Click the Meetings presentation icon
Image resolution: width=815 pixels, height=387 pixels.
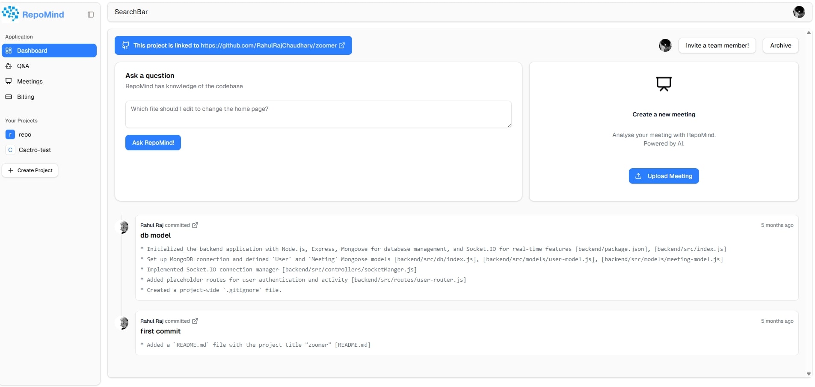click(x=9, y=81)
